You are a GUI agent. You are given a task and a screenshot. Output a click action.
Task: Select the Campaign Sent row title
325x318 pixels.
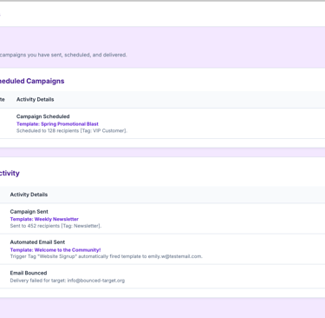[29, 212]
